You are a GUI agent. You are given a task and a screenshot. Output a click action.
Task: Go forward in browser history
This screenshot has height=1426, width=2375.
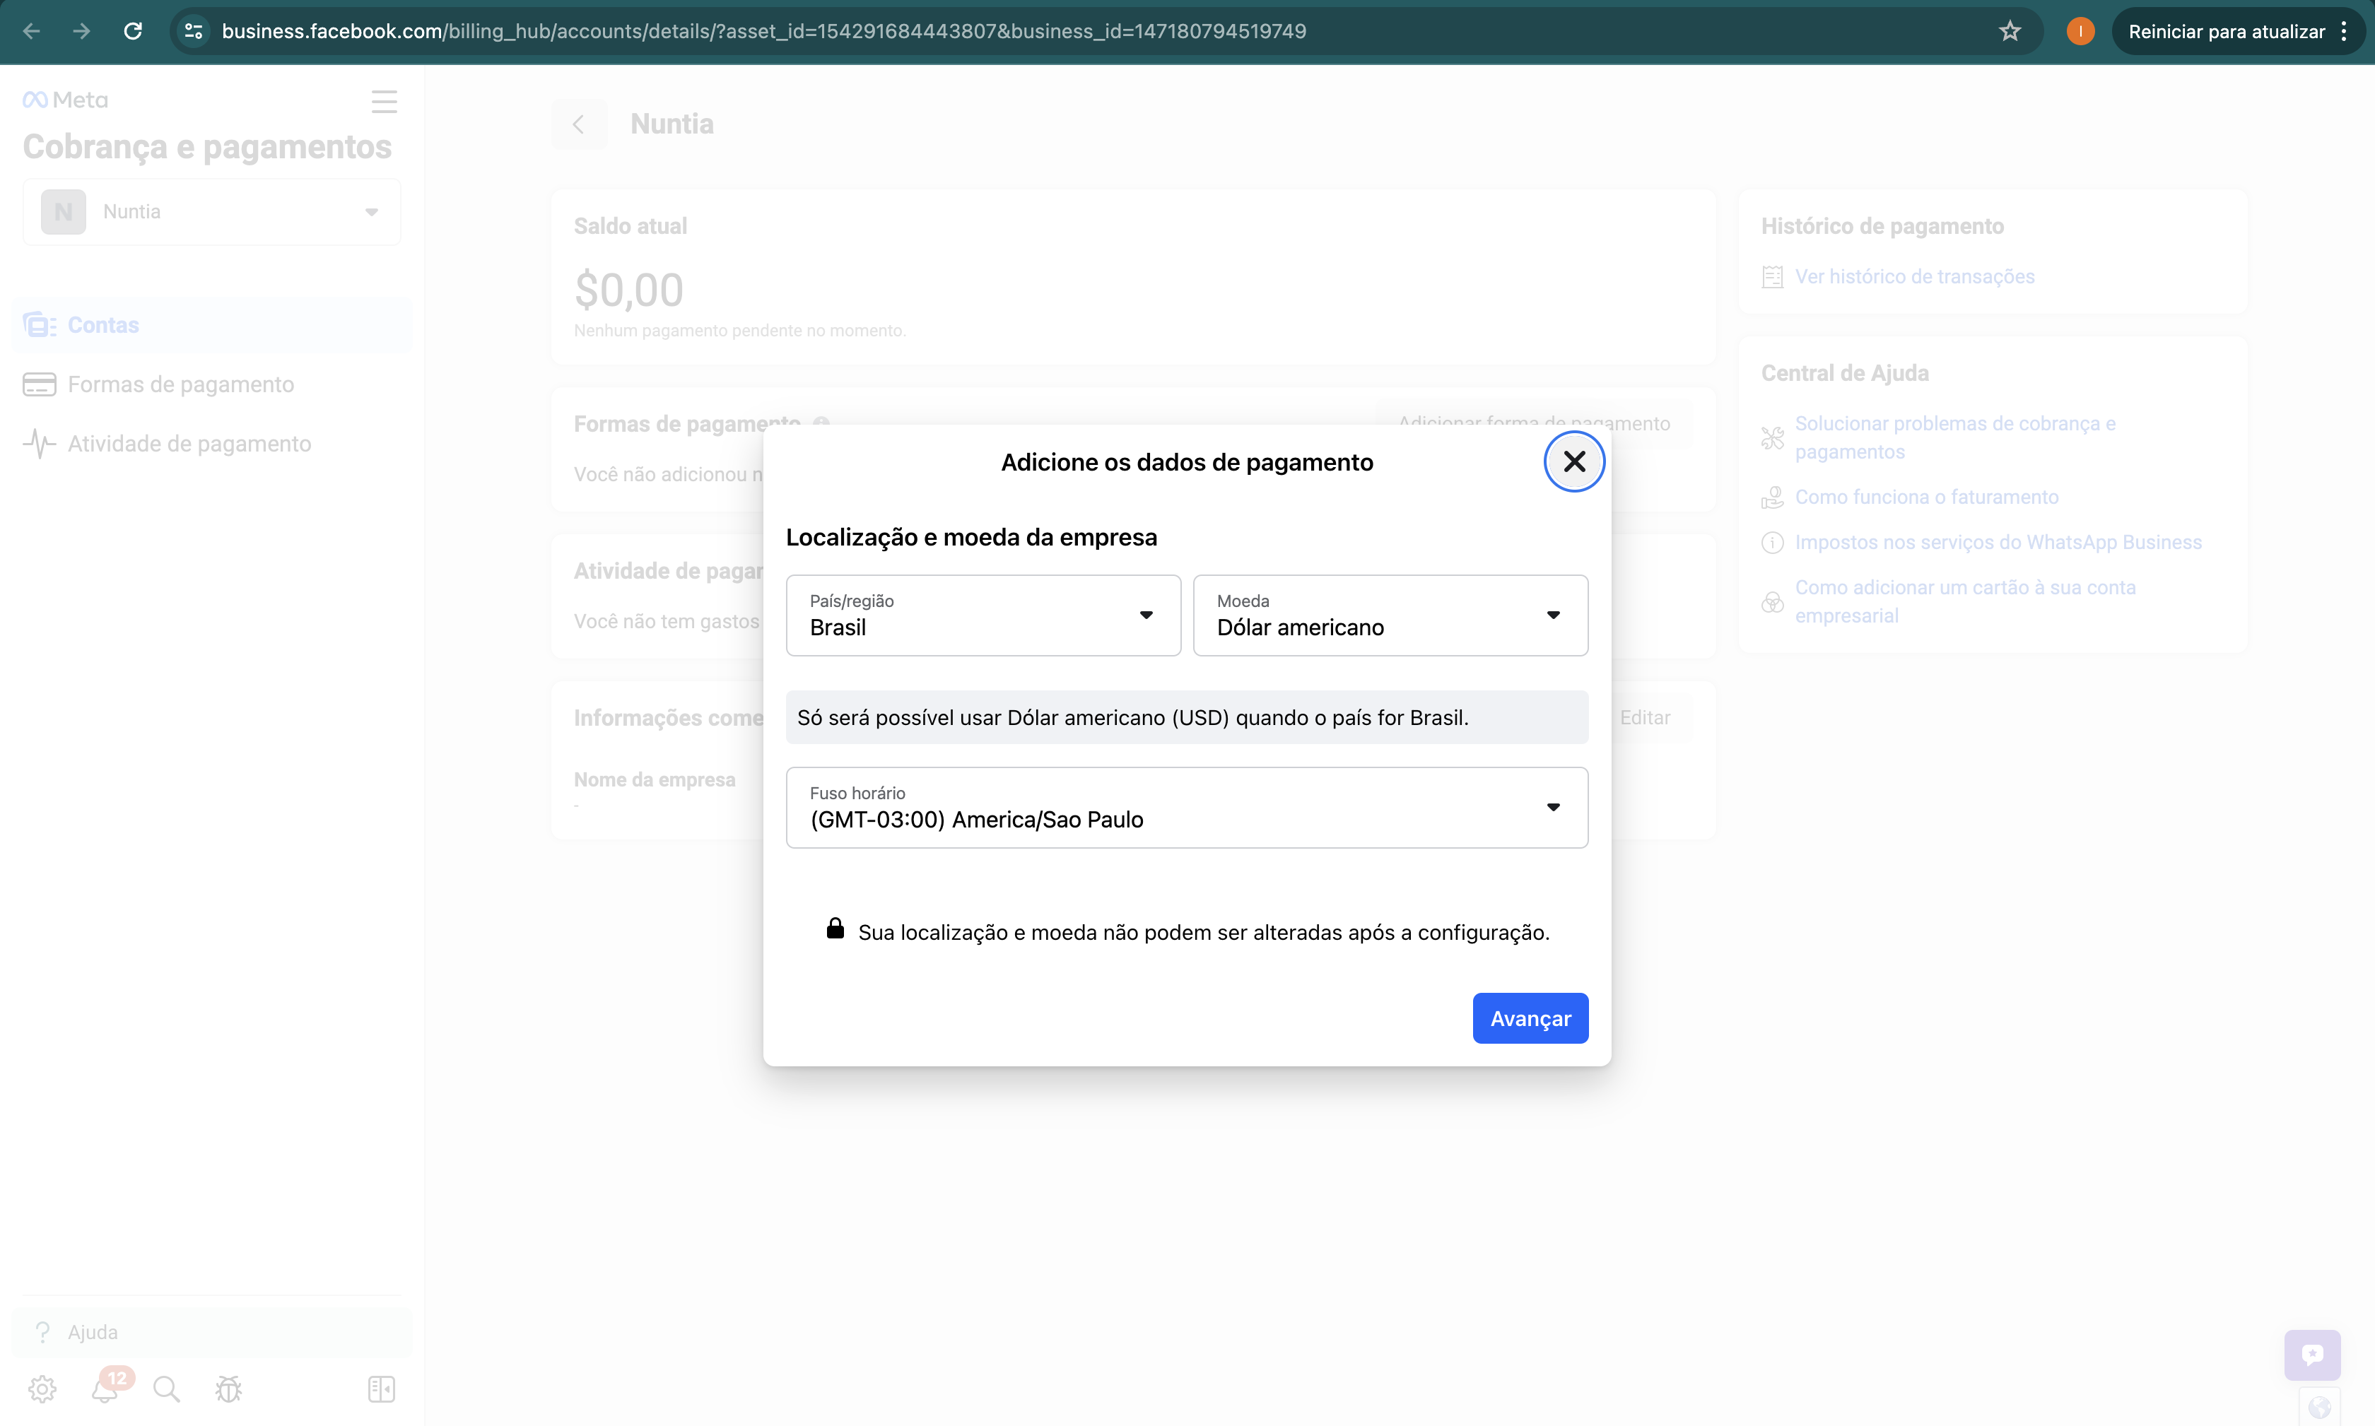(x=82, y=31)
